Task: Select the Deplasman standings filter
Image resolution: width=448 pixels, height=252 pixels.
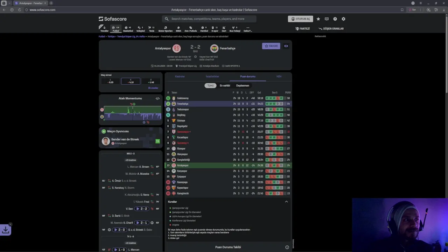Action: [243, 85]
